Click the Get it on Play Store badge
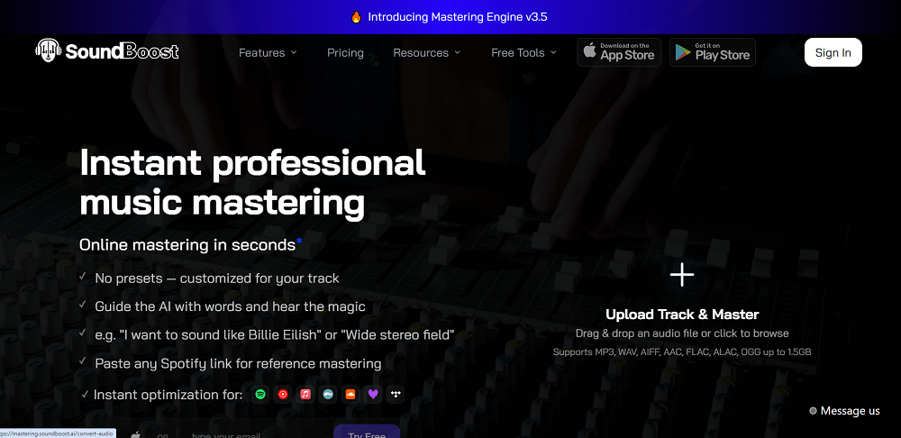The width and height of the screenshot is (901, 438). (x=713, y=52)
